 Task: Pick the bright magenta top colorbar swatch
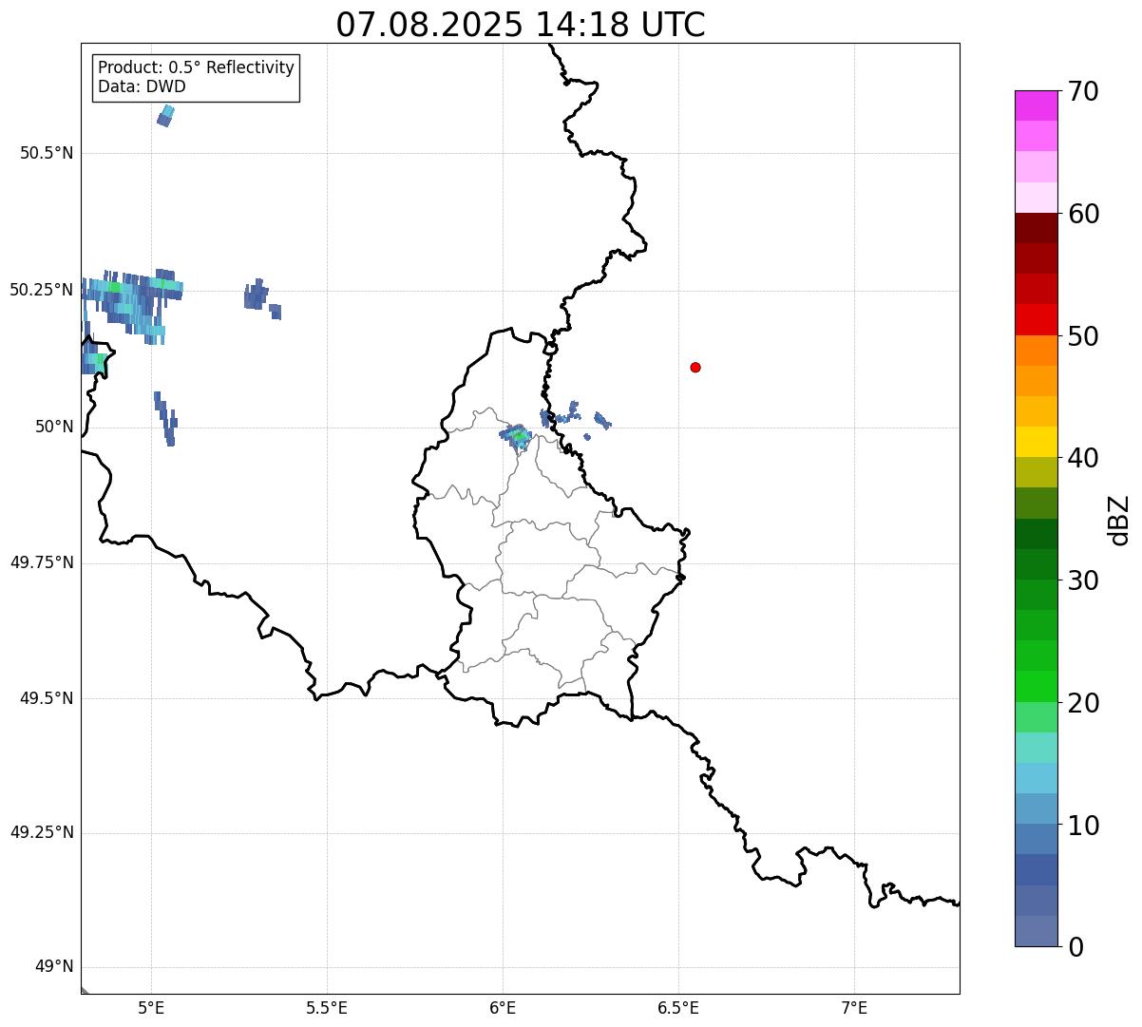point(1036,105)
